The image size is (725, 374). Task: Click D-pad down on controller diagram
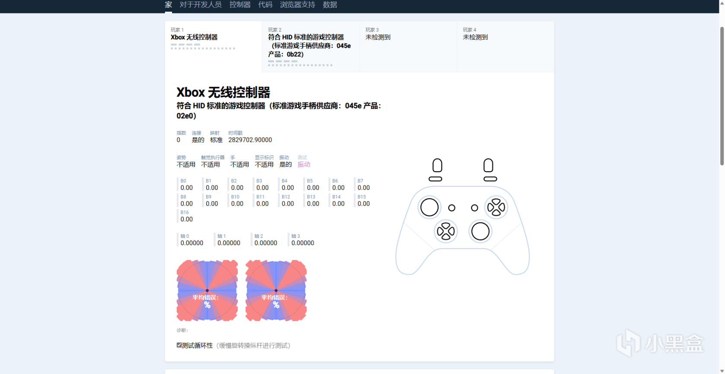pos(446,237)
